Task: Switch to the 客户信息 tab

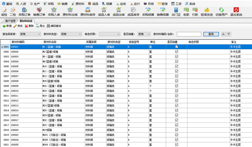Action: click(x=10, y=21)
